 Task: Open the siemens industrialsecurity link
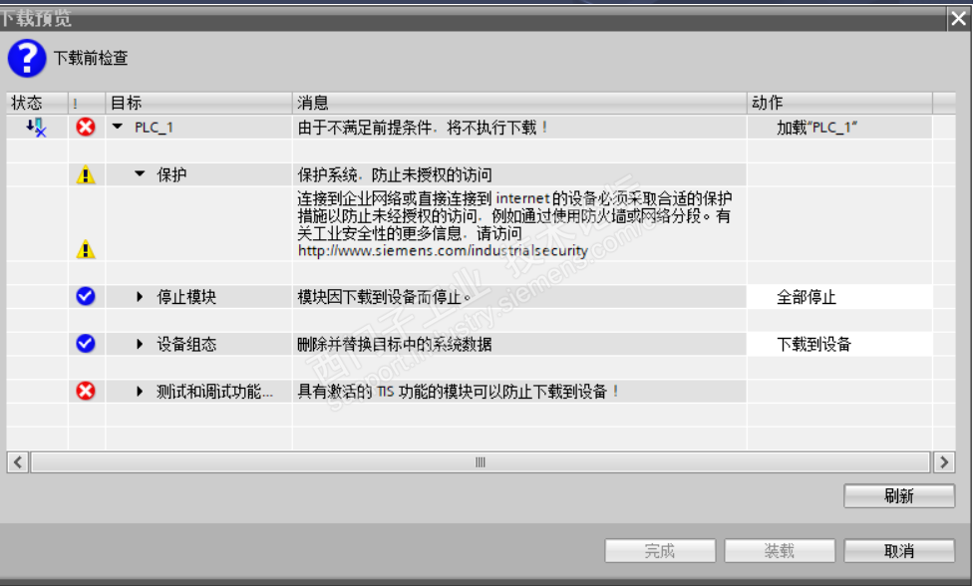(443, 250)
